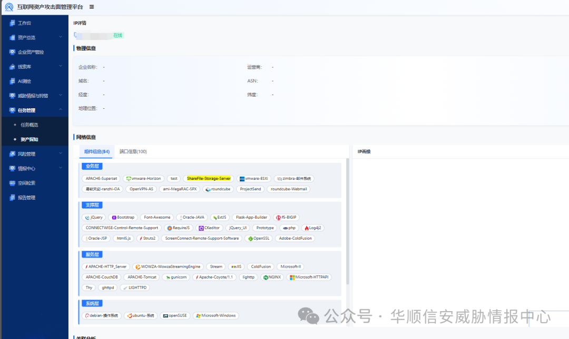The image size is (569, 339).
Task: Click the openSUSE tag
Action: [175, 316]
